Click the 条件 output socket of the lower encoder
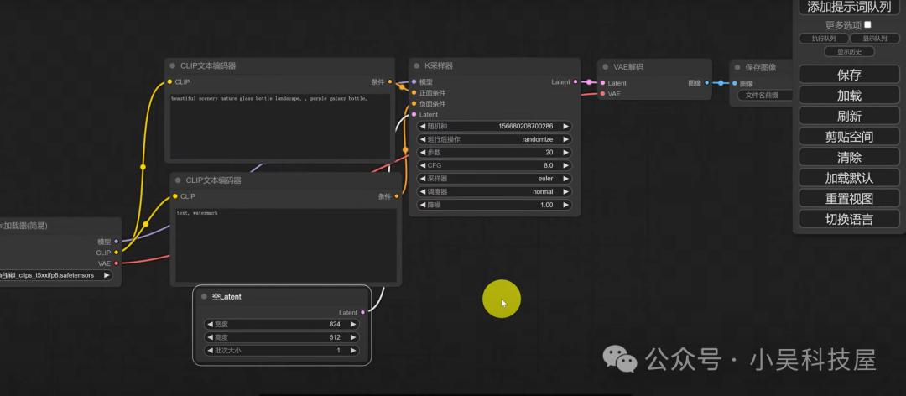This screenshot has width=906, height=396. pyautogui.click(x=396, y=196)
